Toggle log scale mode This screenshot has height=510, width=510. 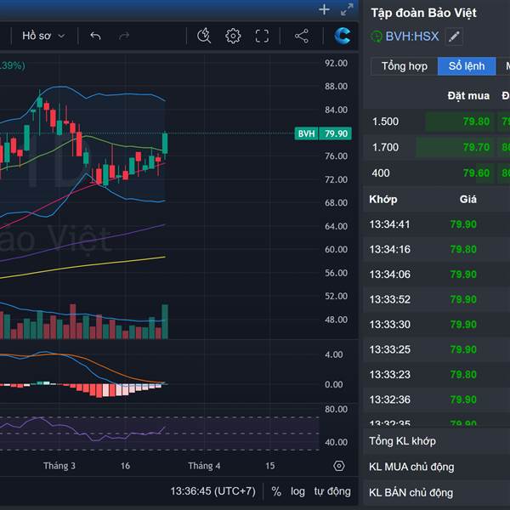tap(297, 491)
